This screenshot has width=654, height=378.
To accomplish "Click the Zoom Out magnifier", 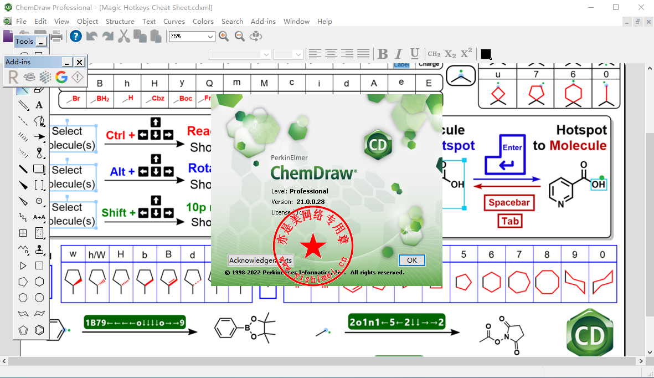I will click(239, 37).
